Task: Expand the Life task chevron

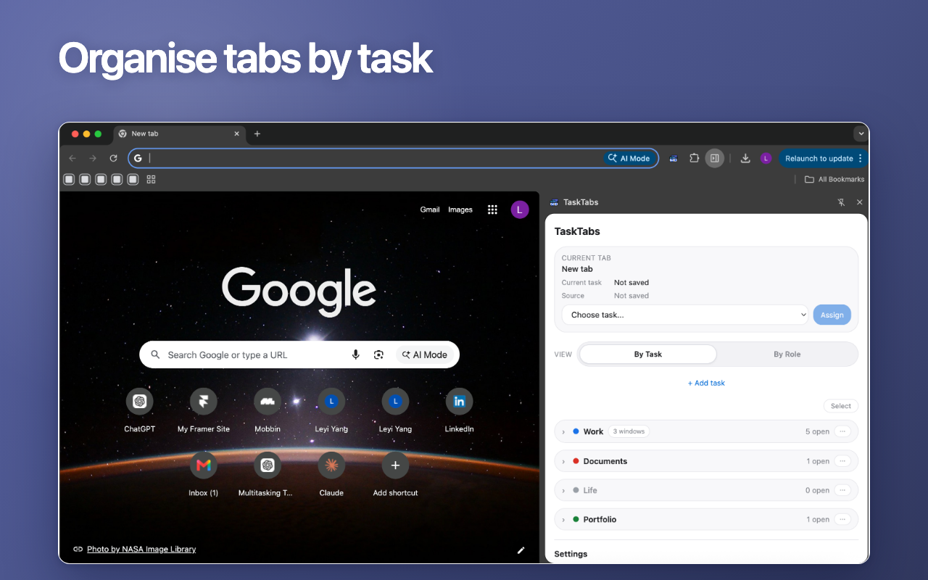Action: (563, 490)
